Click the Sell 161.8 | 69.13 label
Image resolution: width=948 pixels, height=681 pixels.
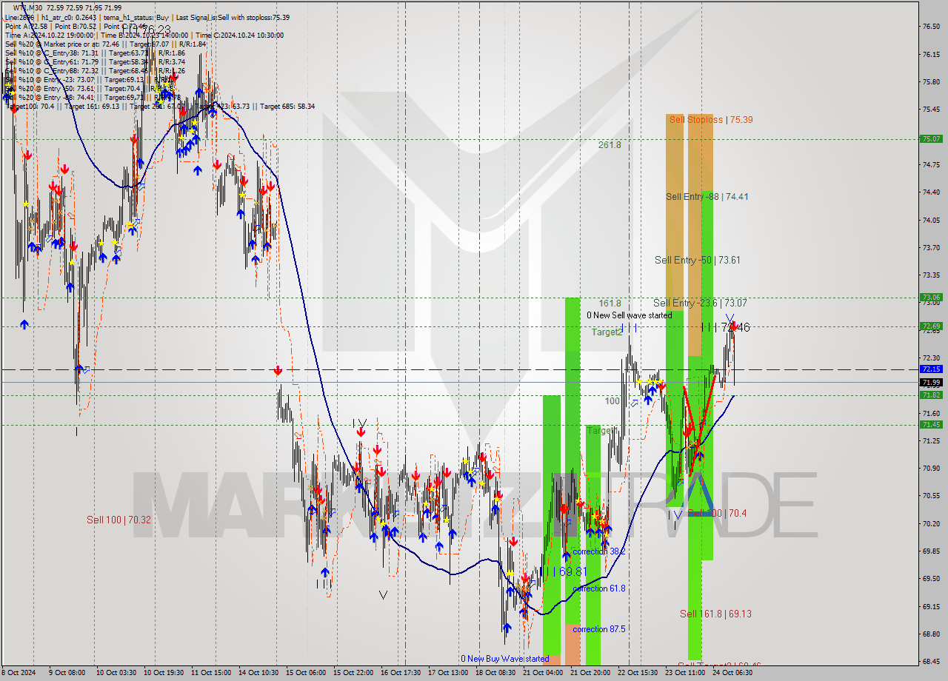715,614
